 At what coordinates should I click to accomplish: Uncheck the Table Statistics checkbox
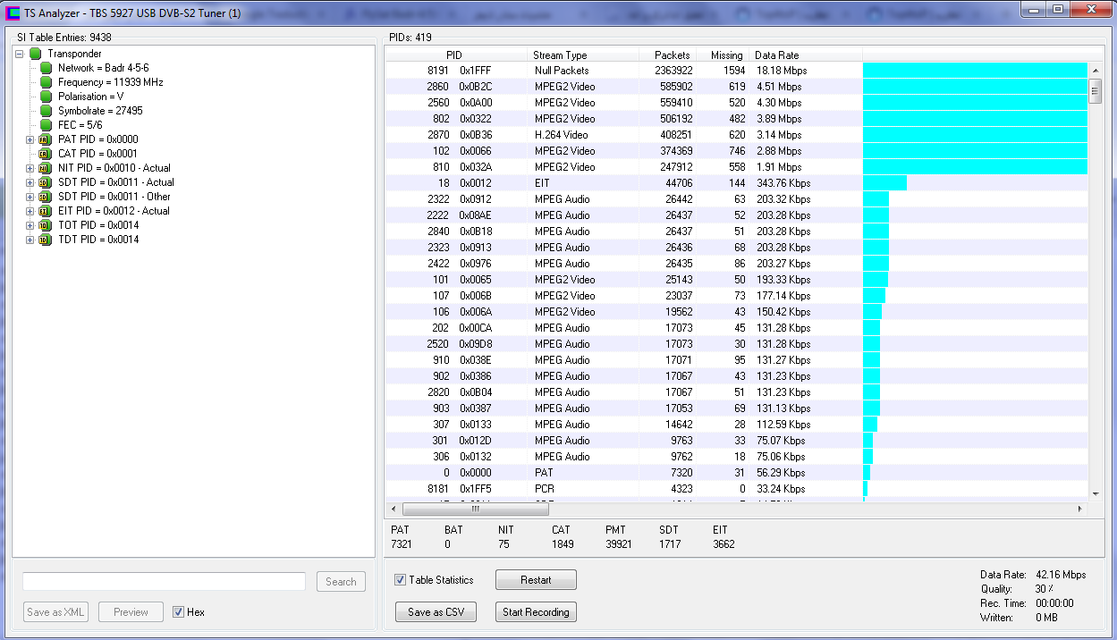click(400, 580)
